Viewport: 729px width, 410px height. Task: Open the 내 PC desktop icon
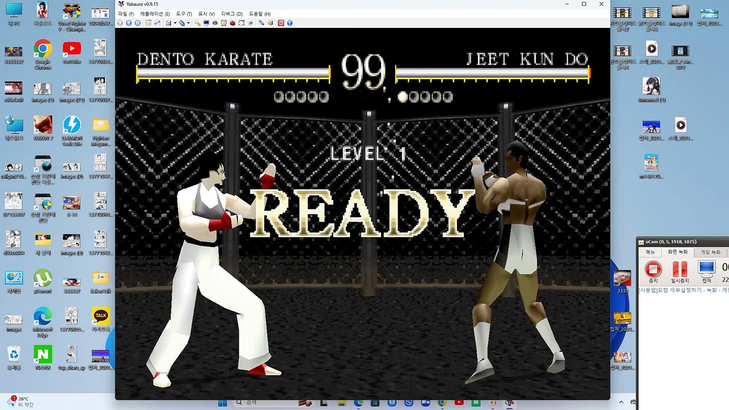pos(14,14)
